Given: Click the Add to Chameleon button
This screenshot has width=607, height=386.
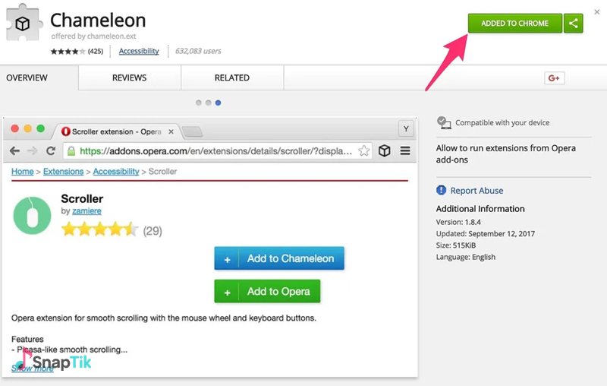Looking at the screenshot, I should (279, 258).
